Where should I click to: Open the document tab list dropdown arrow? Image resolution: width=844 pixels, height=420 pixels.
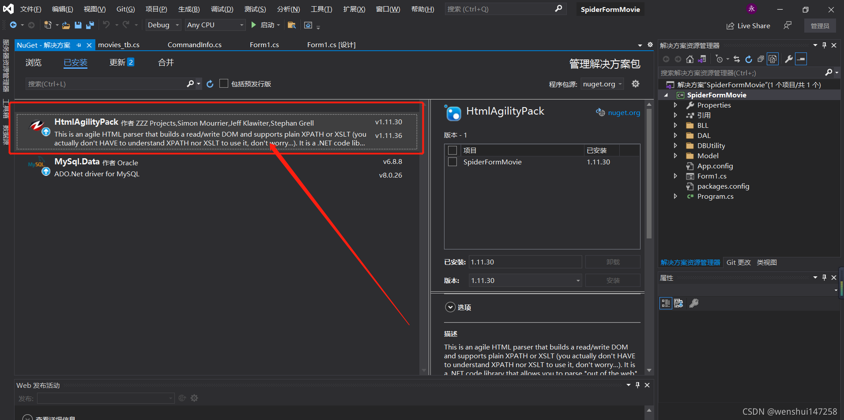[x=640, y=45]
